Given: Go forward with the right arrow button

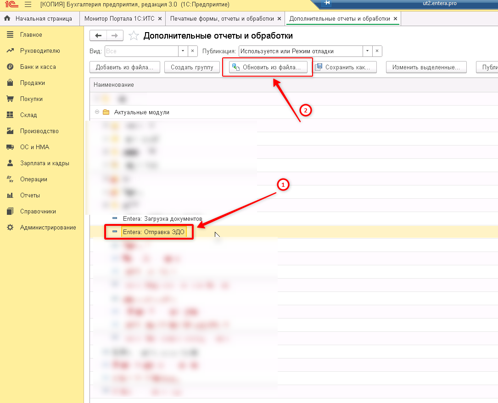Looking at the screenshot, I should pyautogui.click(x=115, y=35).
